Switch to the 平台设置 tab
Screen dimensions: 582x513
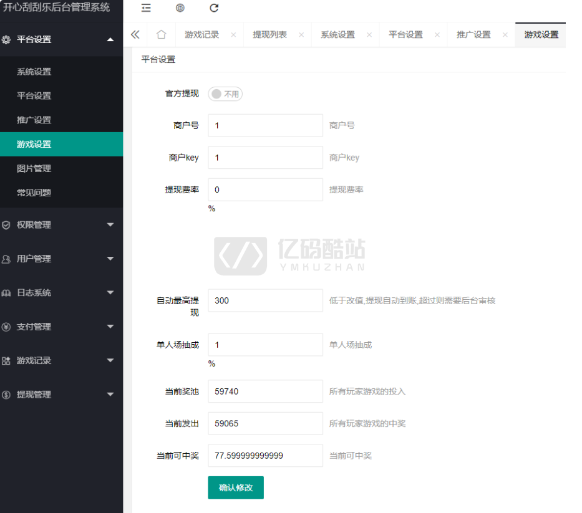coord(405,35)
